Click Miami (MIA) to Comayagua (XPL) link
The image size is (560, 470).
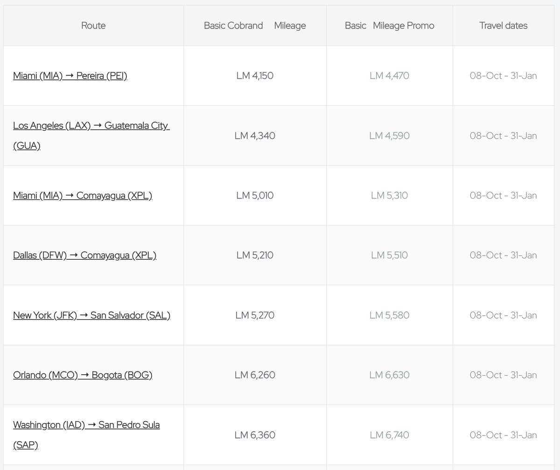pos(83,195)
